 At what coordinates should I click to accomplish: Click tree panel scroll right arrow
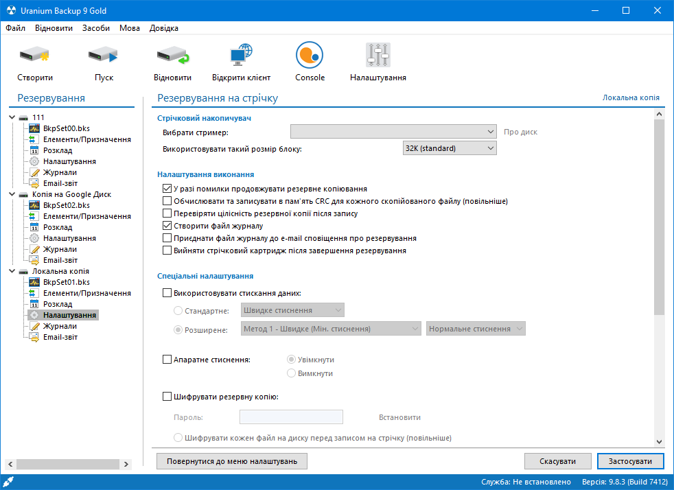pyautogui.click(x=126, y=464)
